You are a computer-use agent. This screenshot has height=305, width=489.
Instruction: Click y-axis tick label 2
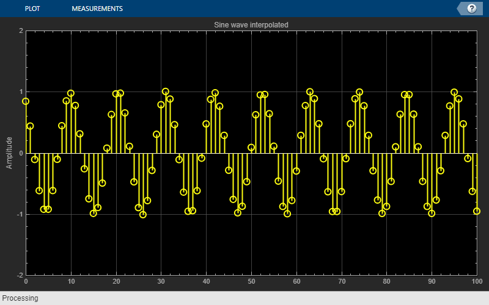point(21,30)
